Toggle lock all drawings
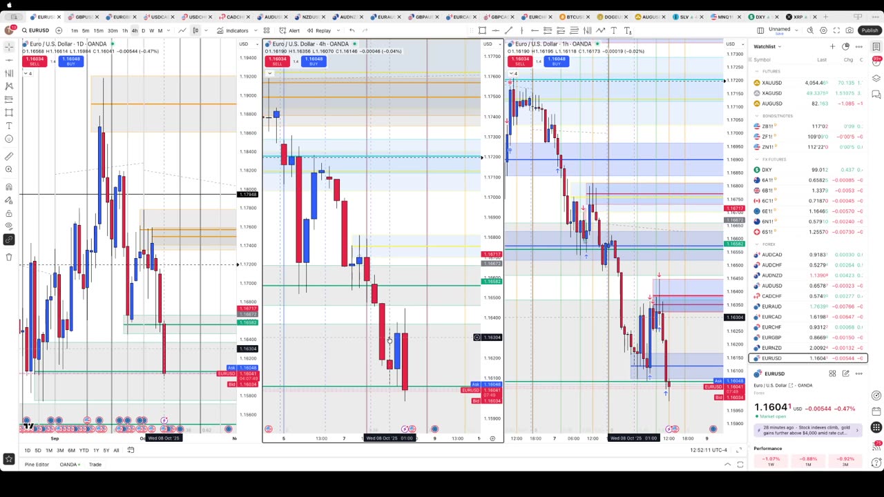Image resolution: width=884 pixels, height=497 pixels. pyautogui.click(x=9, y=213)
